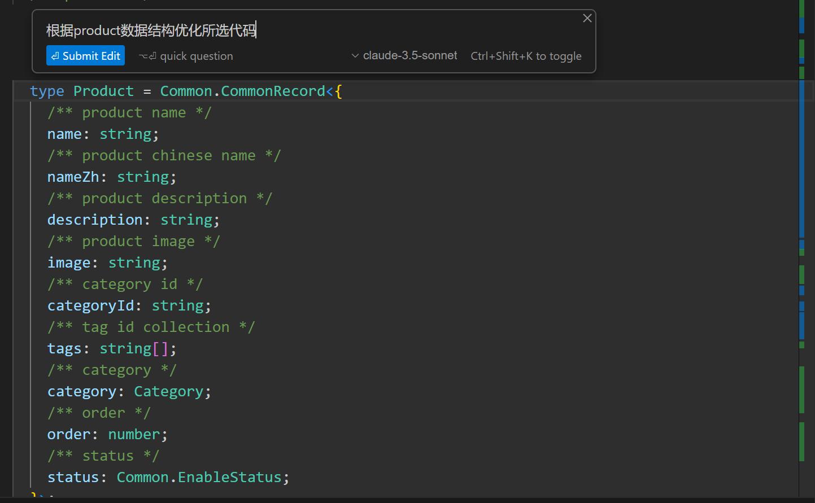
Task: Click the 'tag id collection' comment
Action: (151, 327)
